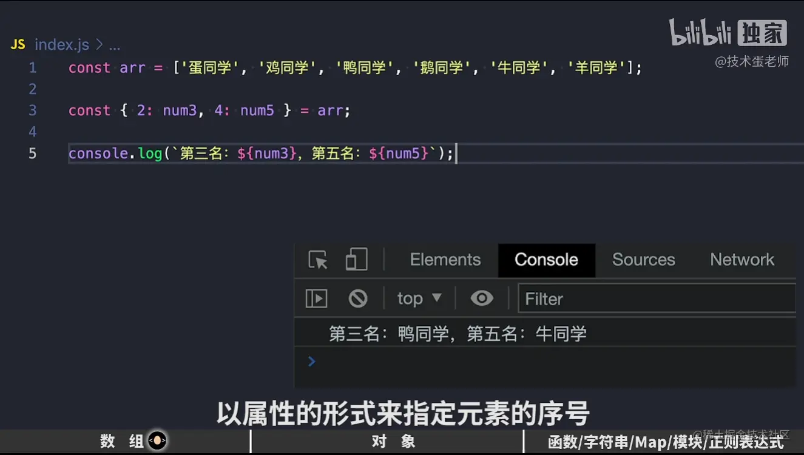
Task: Activate the inspect element tool
Action: point(317,260)
